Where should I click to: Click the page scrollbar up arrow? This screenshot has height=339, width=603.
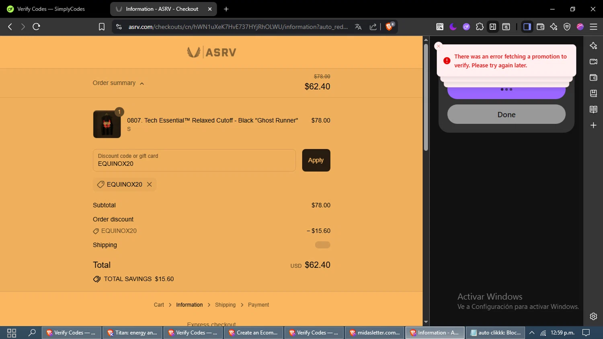coord(426,39)
